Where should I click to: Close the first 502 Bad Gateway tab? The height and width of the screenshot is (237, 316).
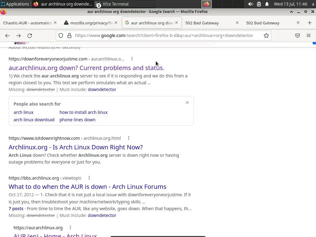pos(237,23)
